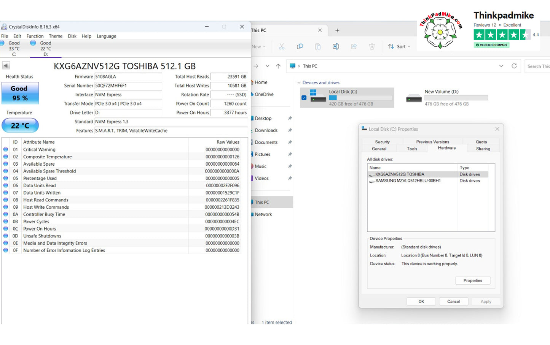Image resolution: width=550 pixels, height=345 pixels.
Task: Open a new Explorer tab with plus
Action: pyautogui.click(x=337, y=30)
